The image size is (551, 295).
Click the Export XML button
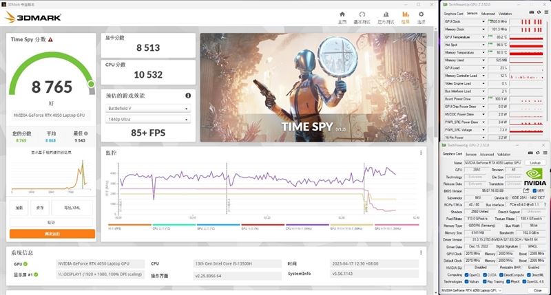tap(72, 208)
